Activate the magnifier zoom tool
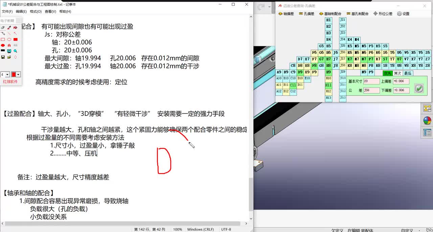Screen dimensions: 433x232 [x=15, y=51]
